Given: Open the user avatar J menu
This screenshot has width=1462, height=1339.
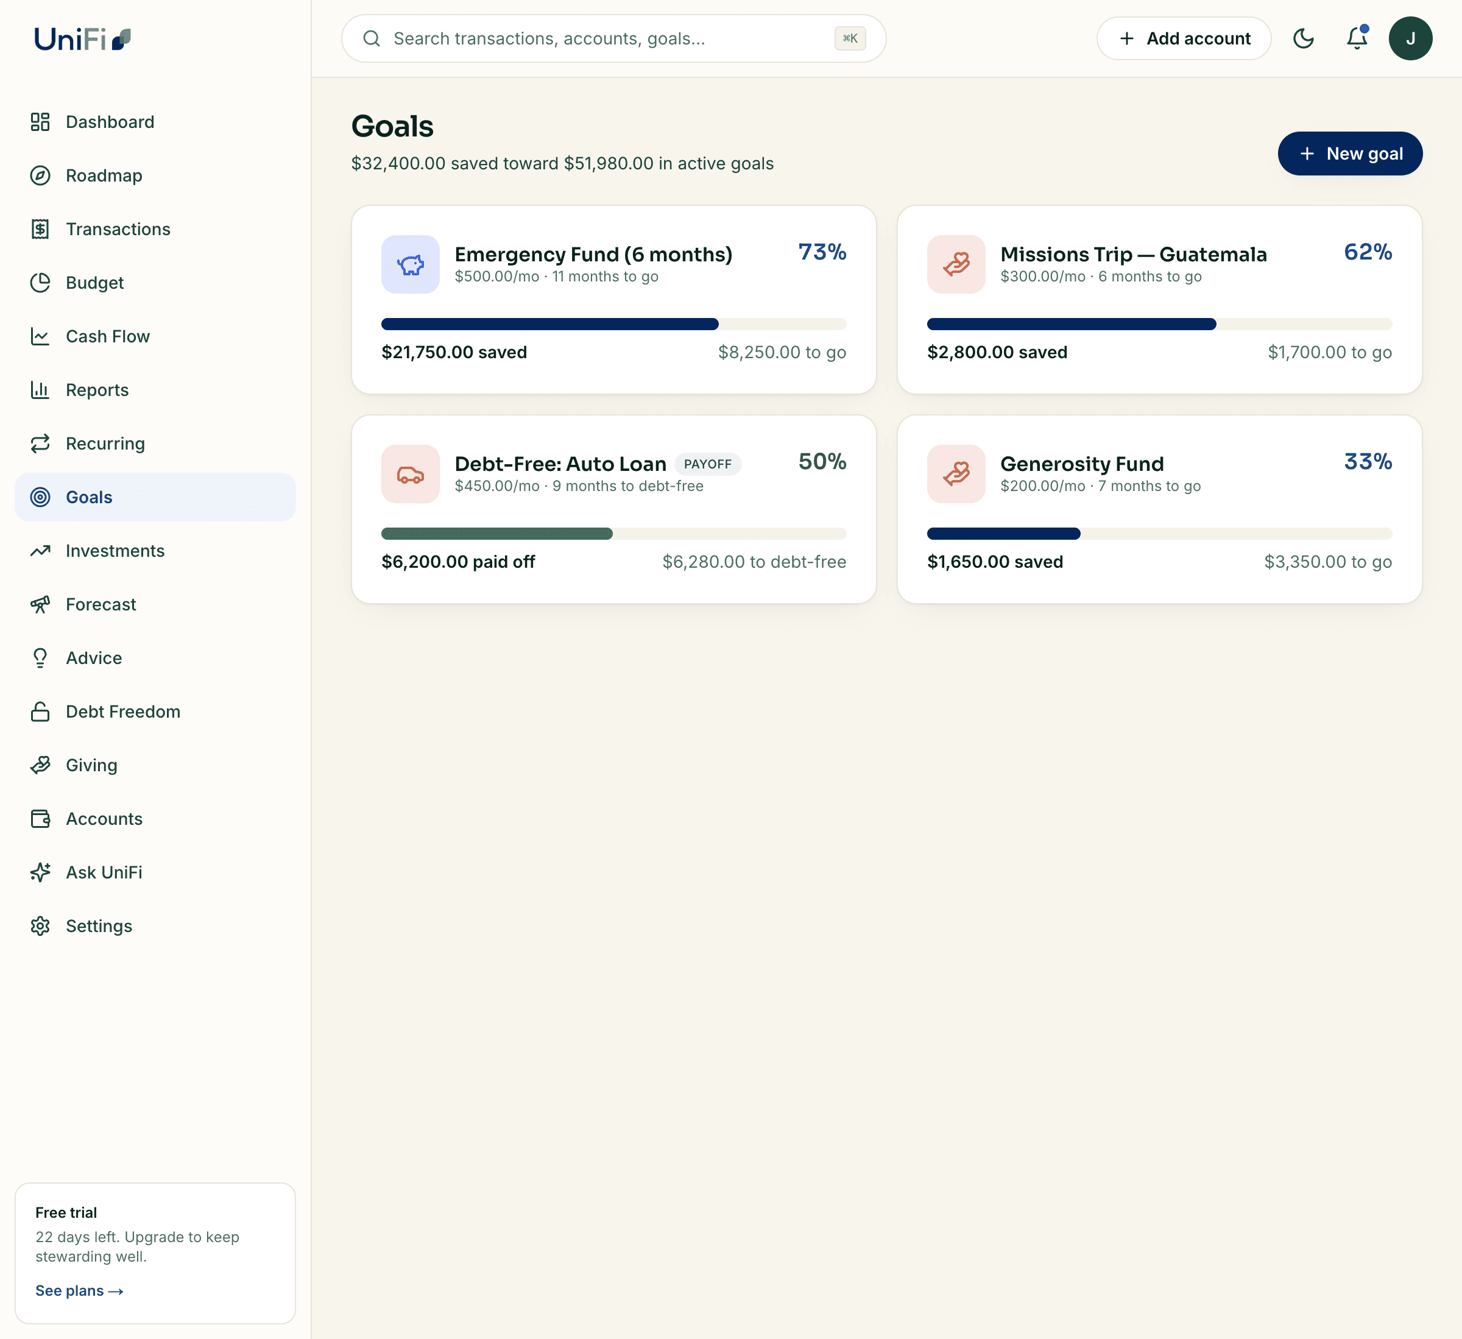Looking at the screenshot, I should (x=1410, y=38).
